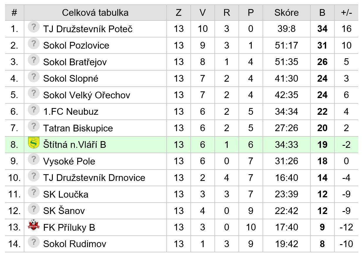The height and width of the screenshot is (255, 362).
Task: Click the Skóre column header
Action: 286,13
